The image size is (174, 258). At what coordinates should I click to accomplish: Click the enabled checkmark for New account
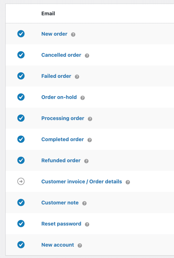coord(21,245)
